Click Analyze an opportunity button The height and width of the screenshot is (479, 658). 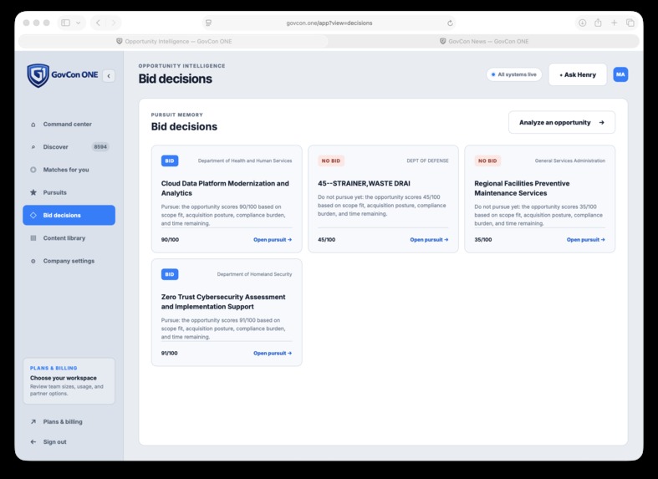(x=562, y=123)
